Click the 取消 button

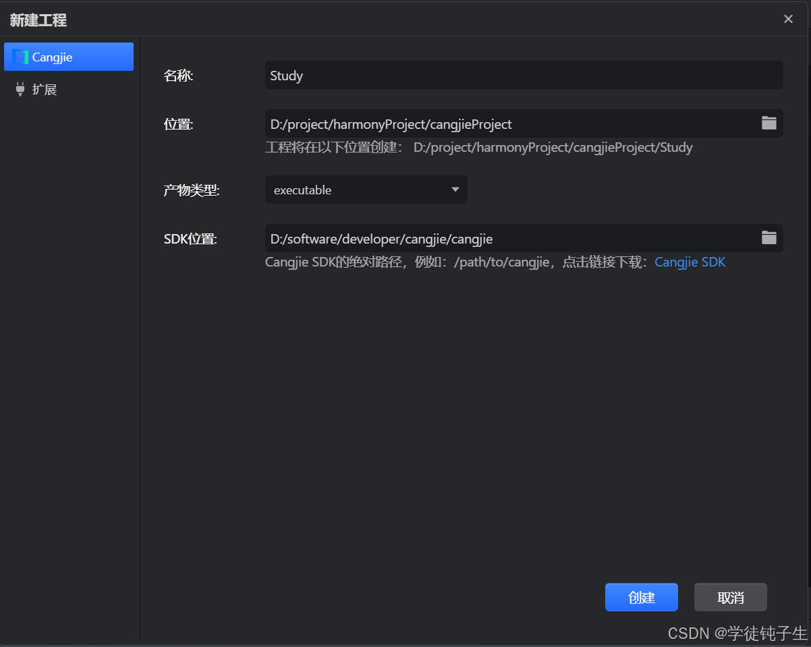point(731,597)
